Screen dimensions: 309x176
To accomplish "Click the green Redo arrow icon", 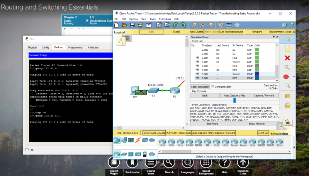I will pyautogui.click(x=183, y=25).
